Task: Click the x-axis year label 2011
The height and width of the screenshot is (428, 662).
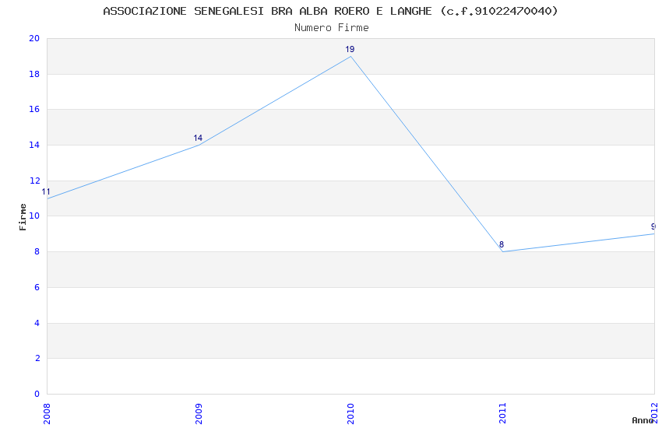Action: 502,413
